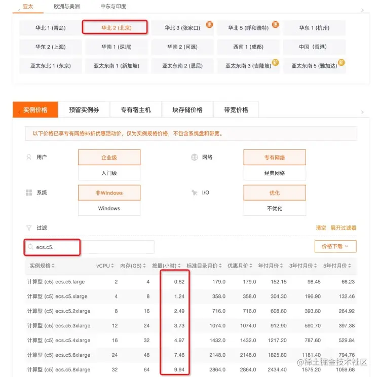This screenshot has width=378, height=377.
Task: Switch to the 欧洲与美洲 region tab
Action: 67,7
